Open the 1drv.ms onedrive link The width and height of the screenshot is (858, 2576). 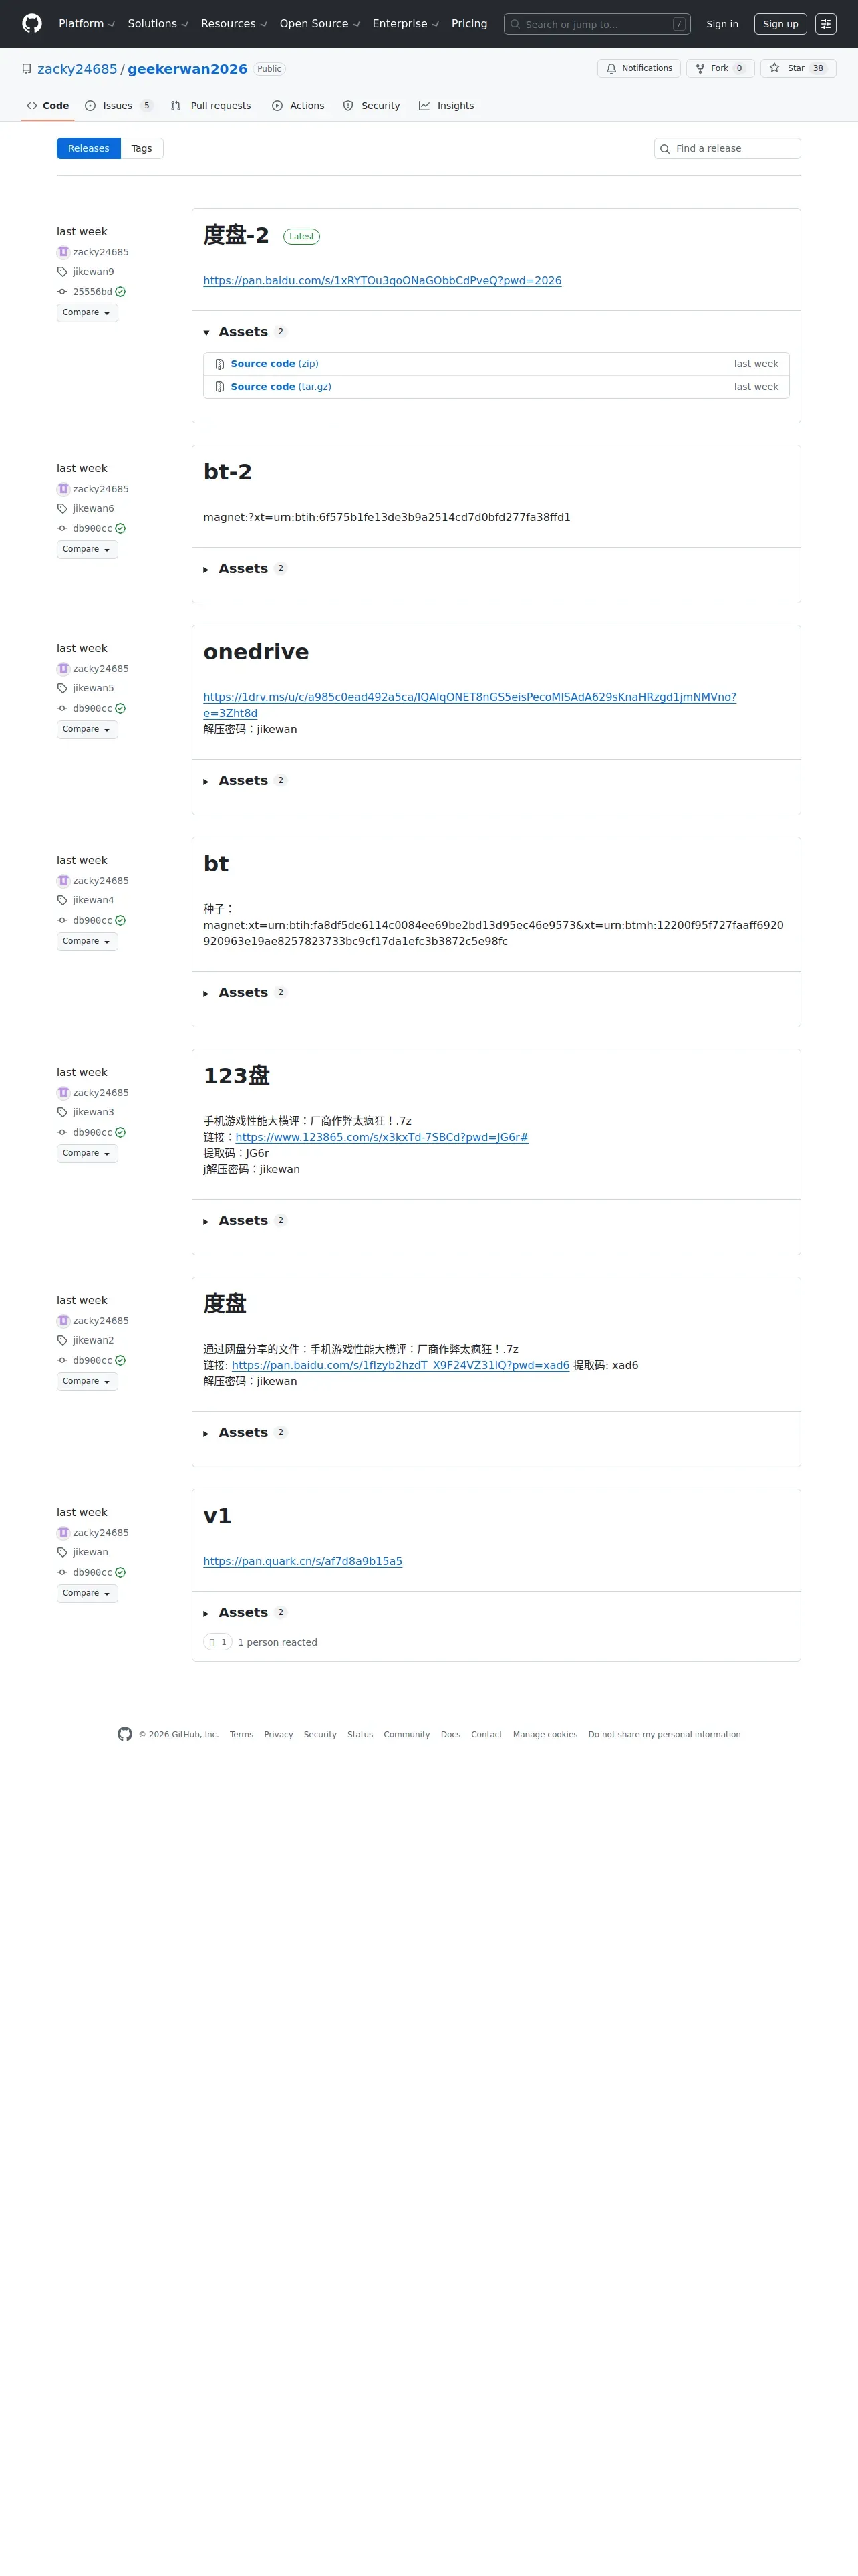tap(470, 705)
